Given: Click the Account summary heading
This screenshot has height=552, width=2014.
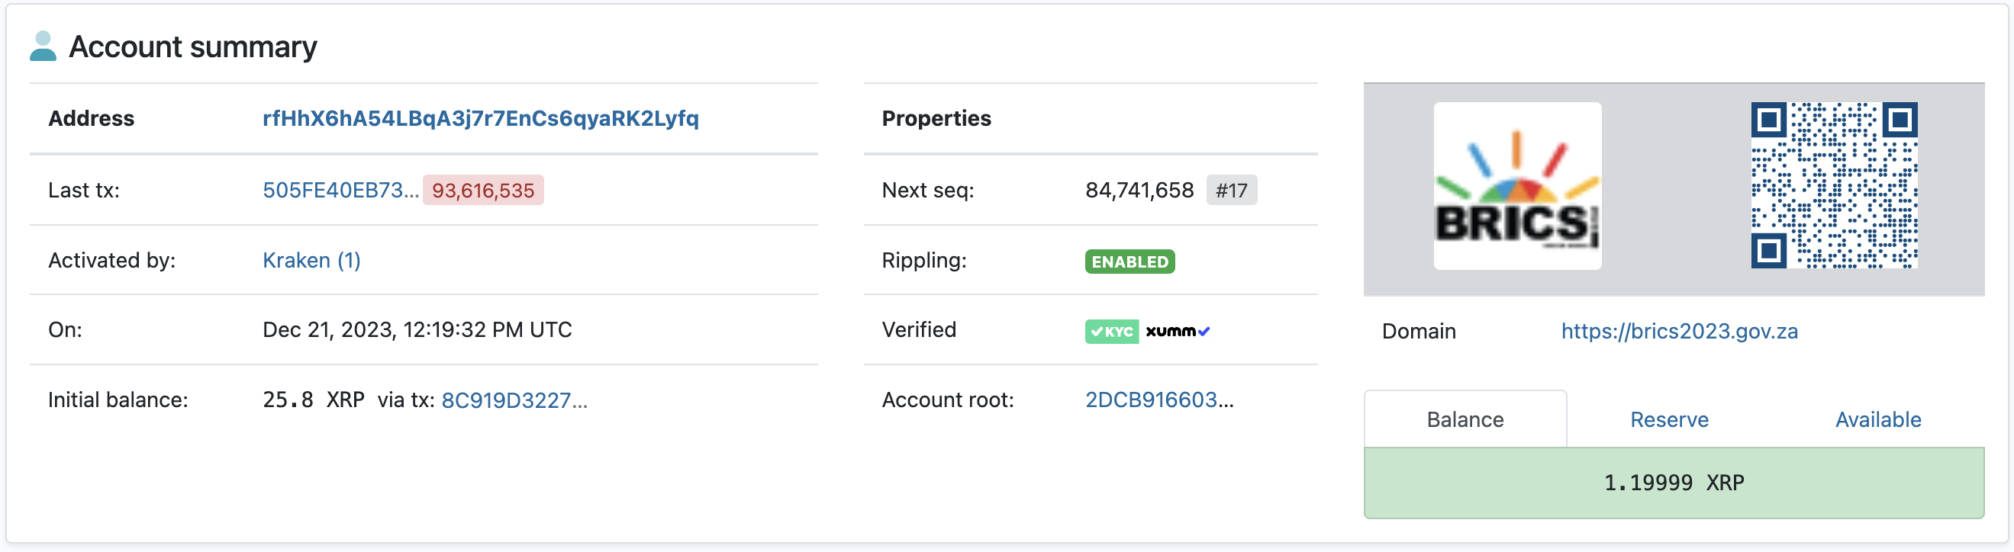Looking at the screenshot, I should point(192,47).
